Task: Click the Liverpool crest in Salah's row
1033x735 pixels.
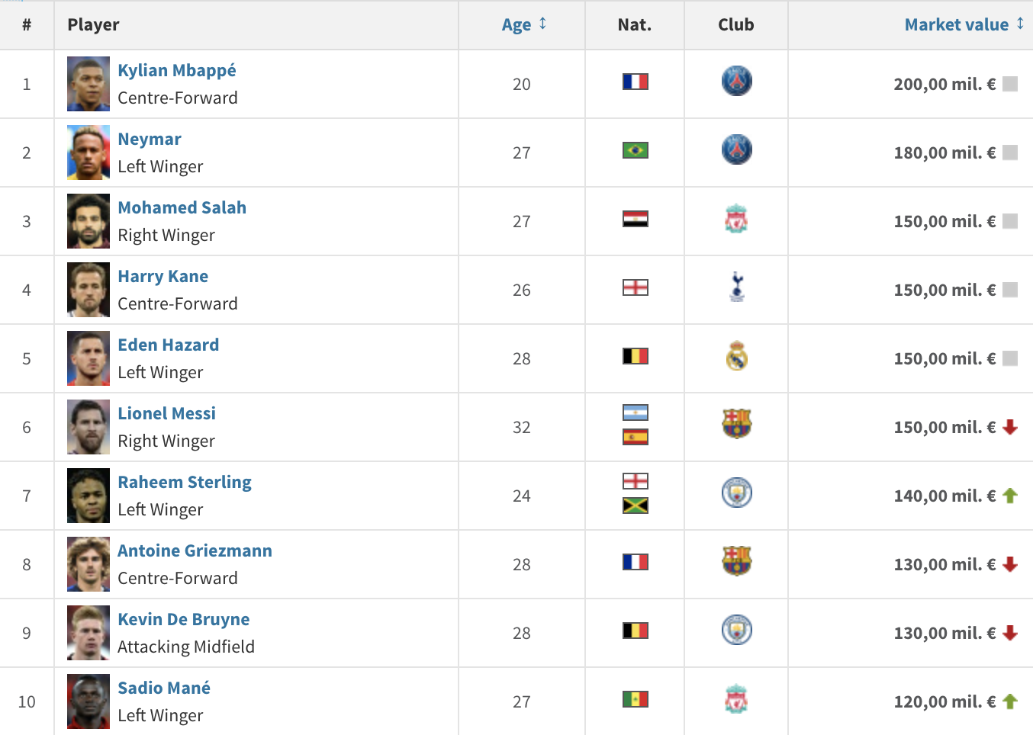Action: pos(736,219)
